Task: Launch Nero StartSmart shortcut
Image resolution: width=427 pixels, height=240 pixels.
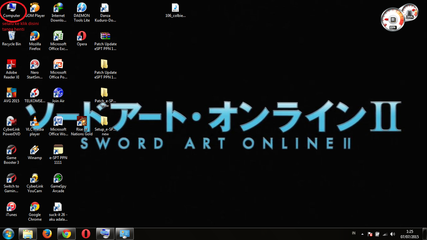Action: [35, 69]
